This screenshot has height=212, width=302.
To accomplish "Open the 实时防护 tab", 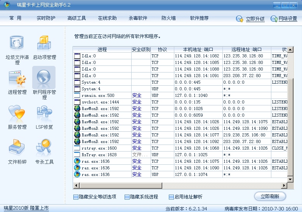I will pyautogui.click(x=46, y=18).
